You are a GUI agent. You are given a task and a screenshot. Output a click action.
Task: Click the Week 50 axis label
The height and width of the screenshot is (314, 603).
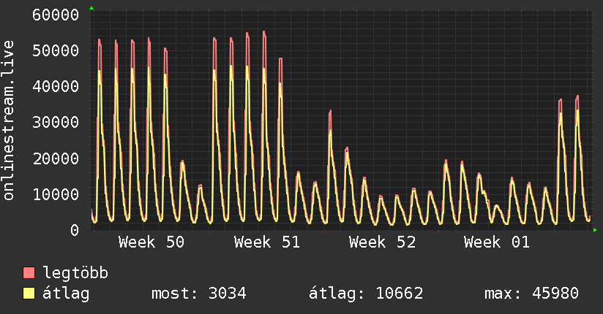pos(151,242)
